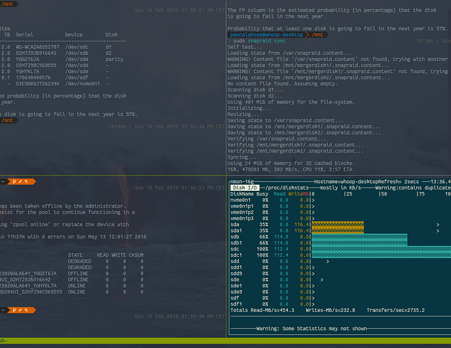
Task: Click the 'd1' cell in the Disk column
Action: pyautogui.click(x=108, y=47)
